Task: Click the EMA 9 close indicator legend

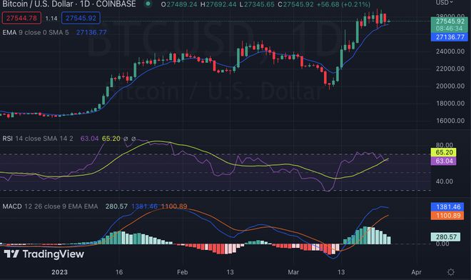Action: (36, 32)
